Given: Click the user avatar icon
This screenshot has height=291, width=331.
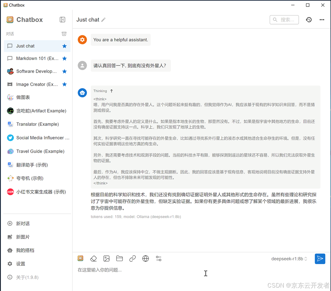Looking at the screenshot, I should pyautogui.click(x=82, y=66).
